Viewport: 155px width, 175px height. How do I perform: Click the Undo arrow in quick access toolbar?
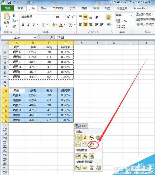pos(14,2)
